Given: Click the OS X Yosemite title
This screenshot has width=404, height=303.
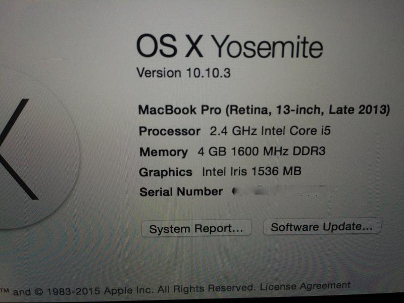Looking at the screenshot, I should pos(230,46).
